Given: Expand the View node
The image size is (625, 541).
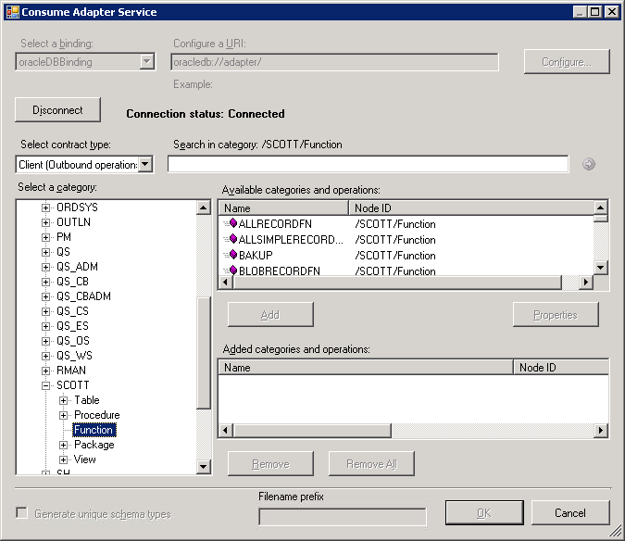Looking at the screenshot, I should [x=63, y=459].
